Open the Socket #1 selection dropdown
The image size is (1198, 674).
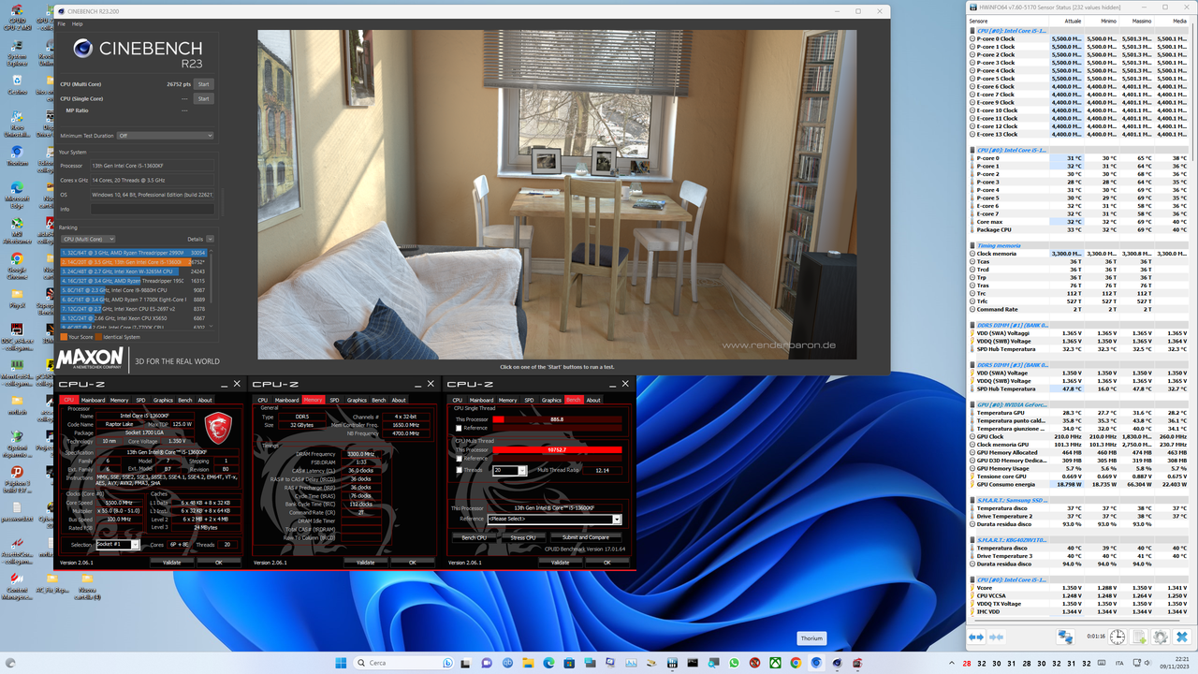coord(136,544)
